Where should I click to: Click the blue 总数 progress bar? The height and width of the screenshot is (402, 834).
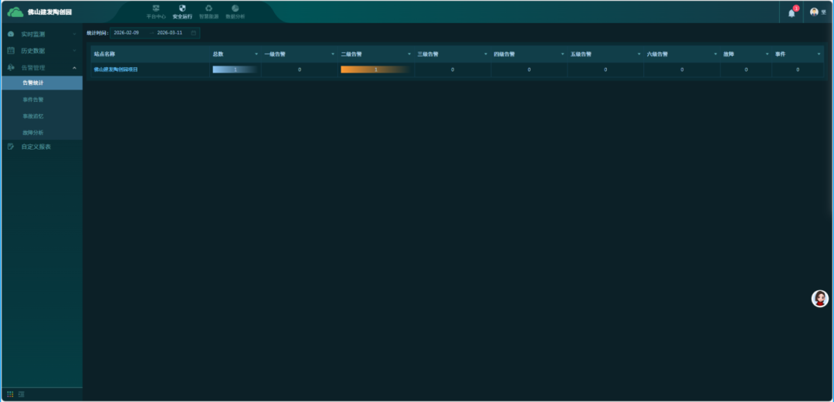tap(235, 69)
